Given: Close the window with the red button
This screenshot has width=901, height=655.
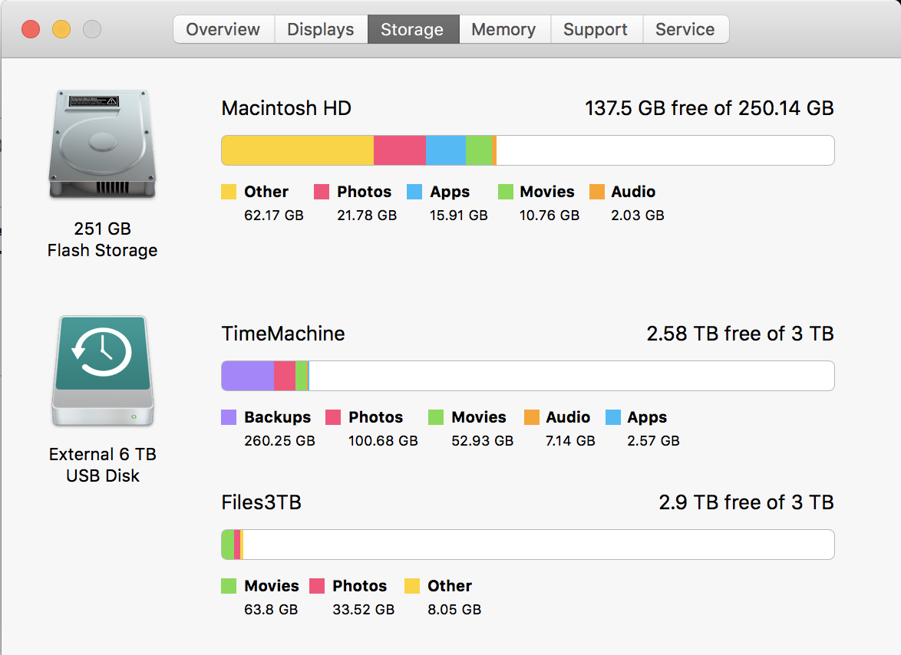Looking at the screenshot, I should click(x=31, y=28).
